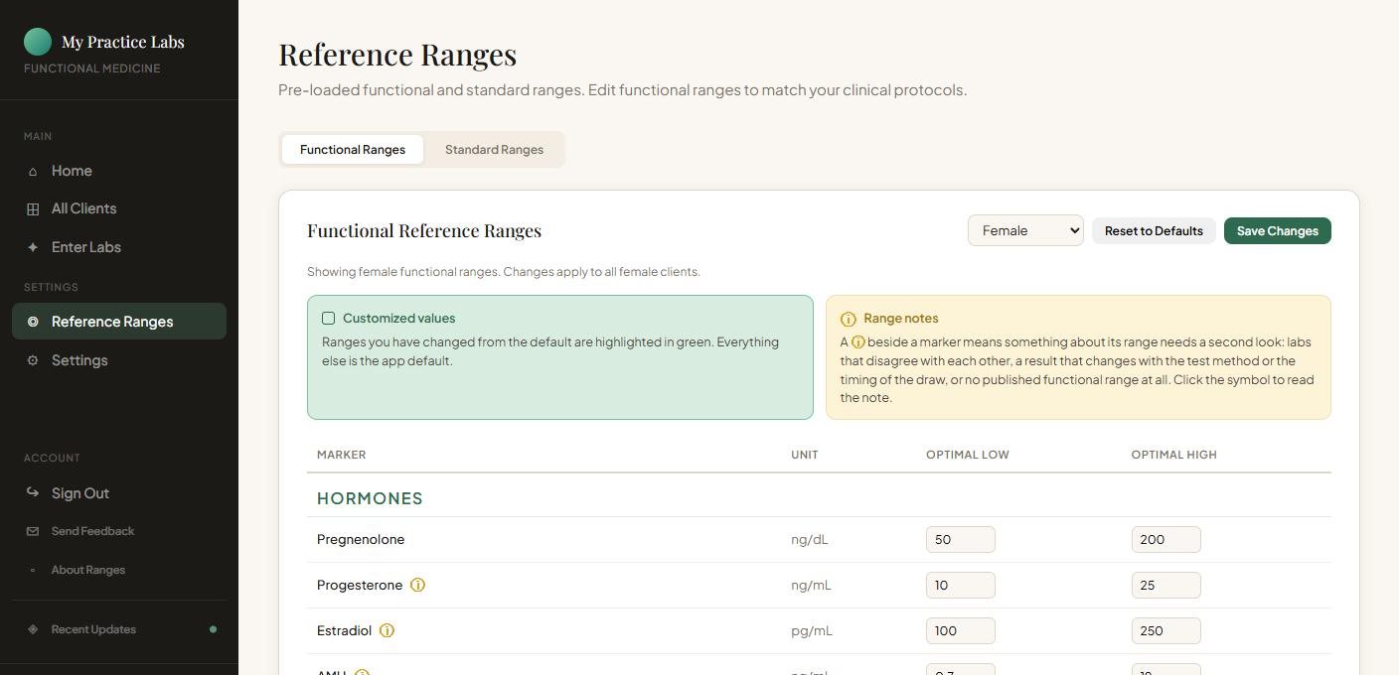
Task: Click the Sign Out arrow icon
Action: 33,492
